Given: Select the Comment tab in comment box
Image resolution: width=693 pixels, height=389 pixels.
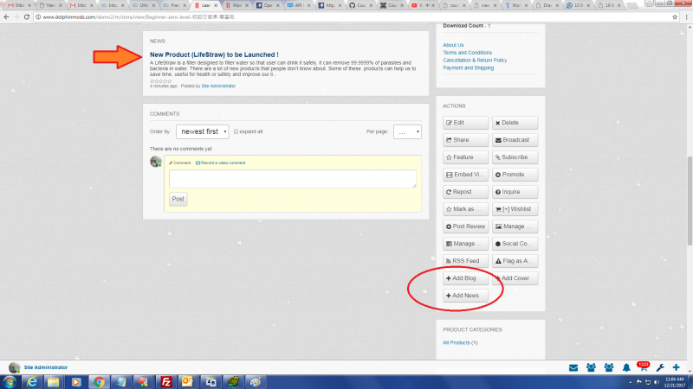Looking at the screenshot, I should [180, 163].
